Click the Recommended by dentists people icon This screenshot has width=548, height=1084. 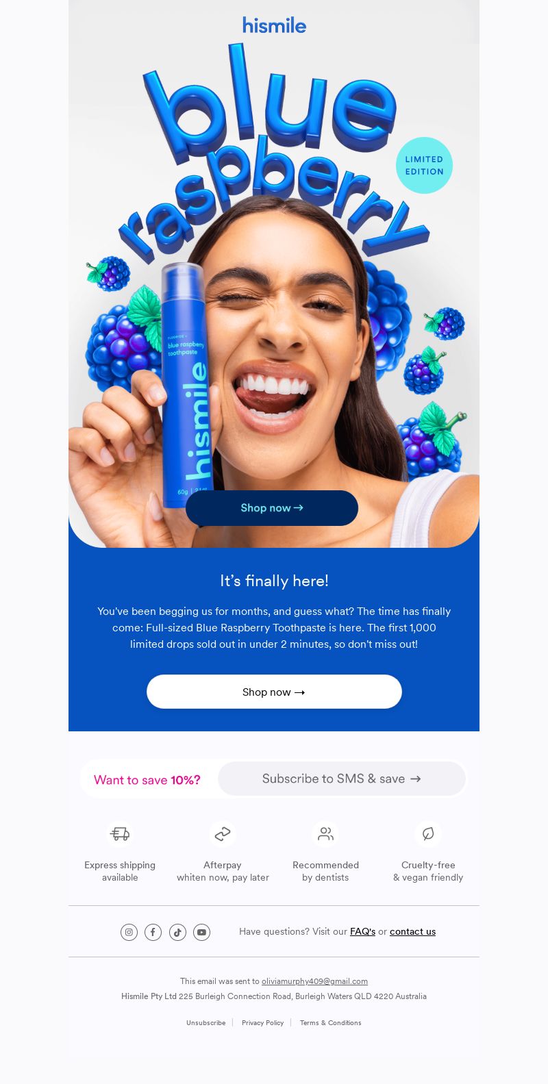[x=325, y=834]
